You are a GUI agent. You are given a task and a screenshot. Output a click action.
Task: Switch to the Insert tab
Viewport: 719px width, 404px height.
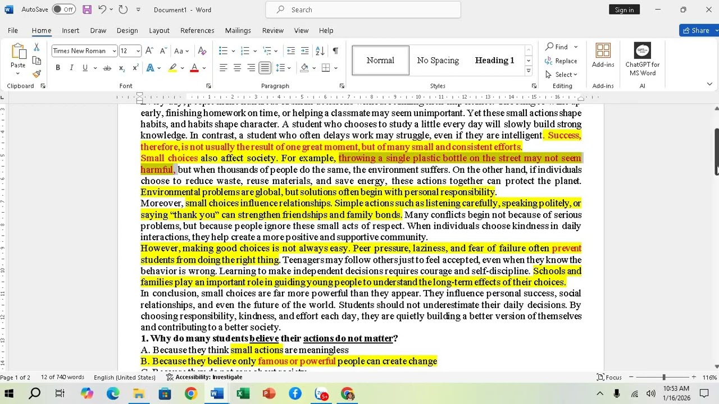(70, 30)
